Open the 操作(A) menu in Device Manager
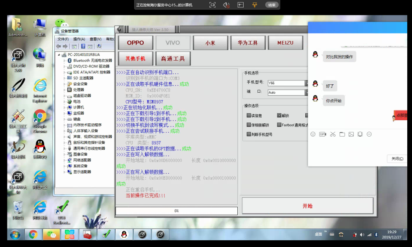Viewport: 412px width, 247px height. [x=79, y=39]
